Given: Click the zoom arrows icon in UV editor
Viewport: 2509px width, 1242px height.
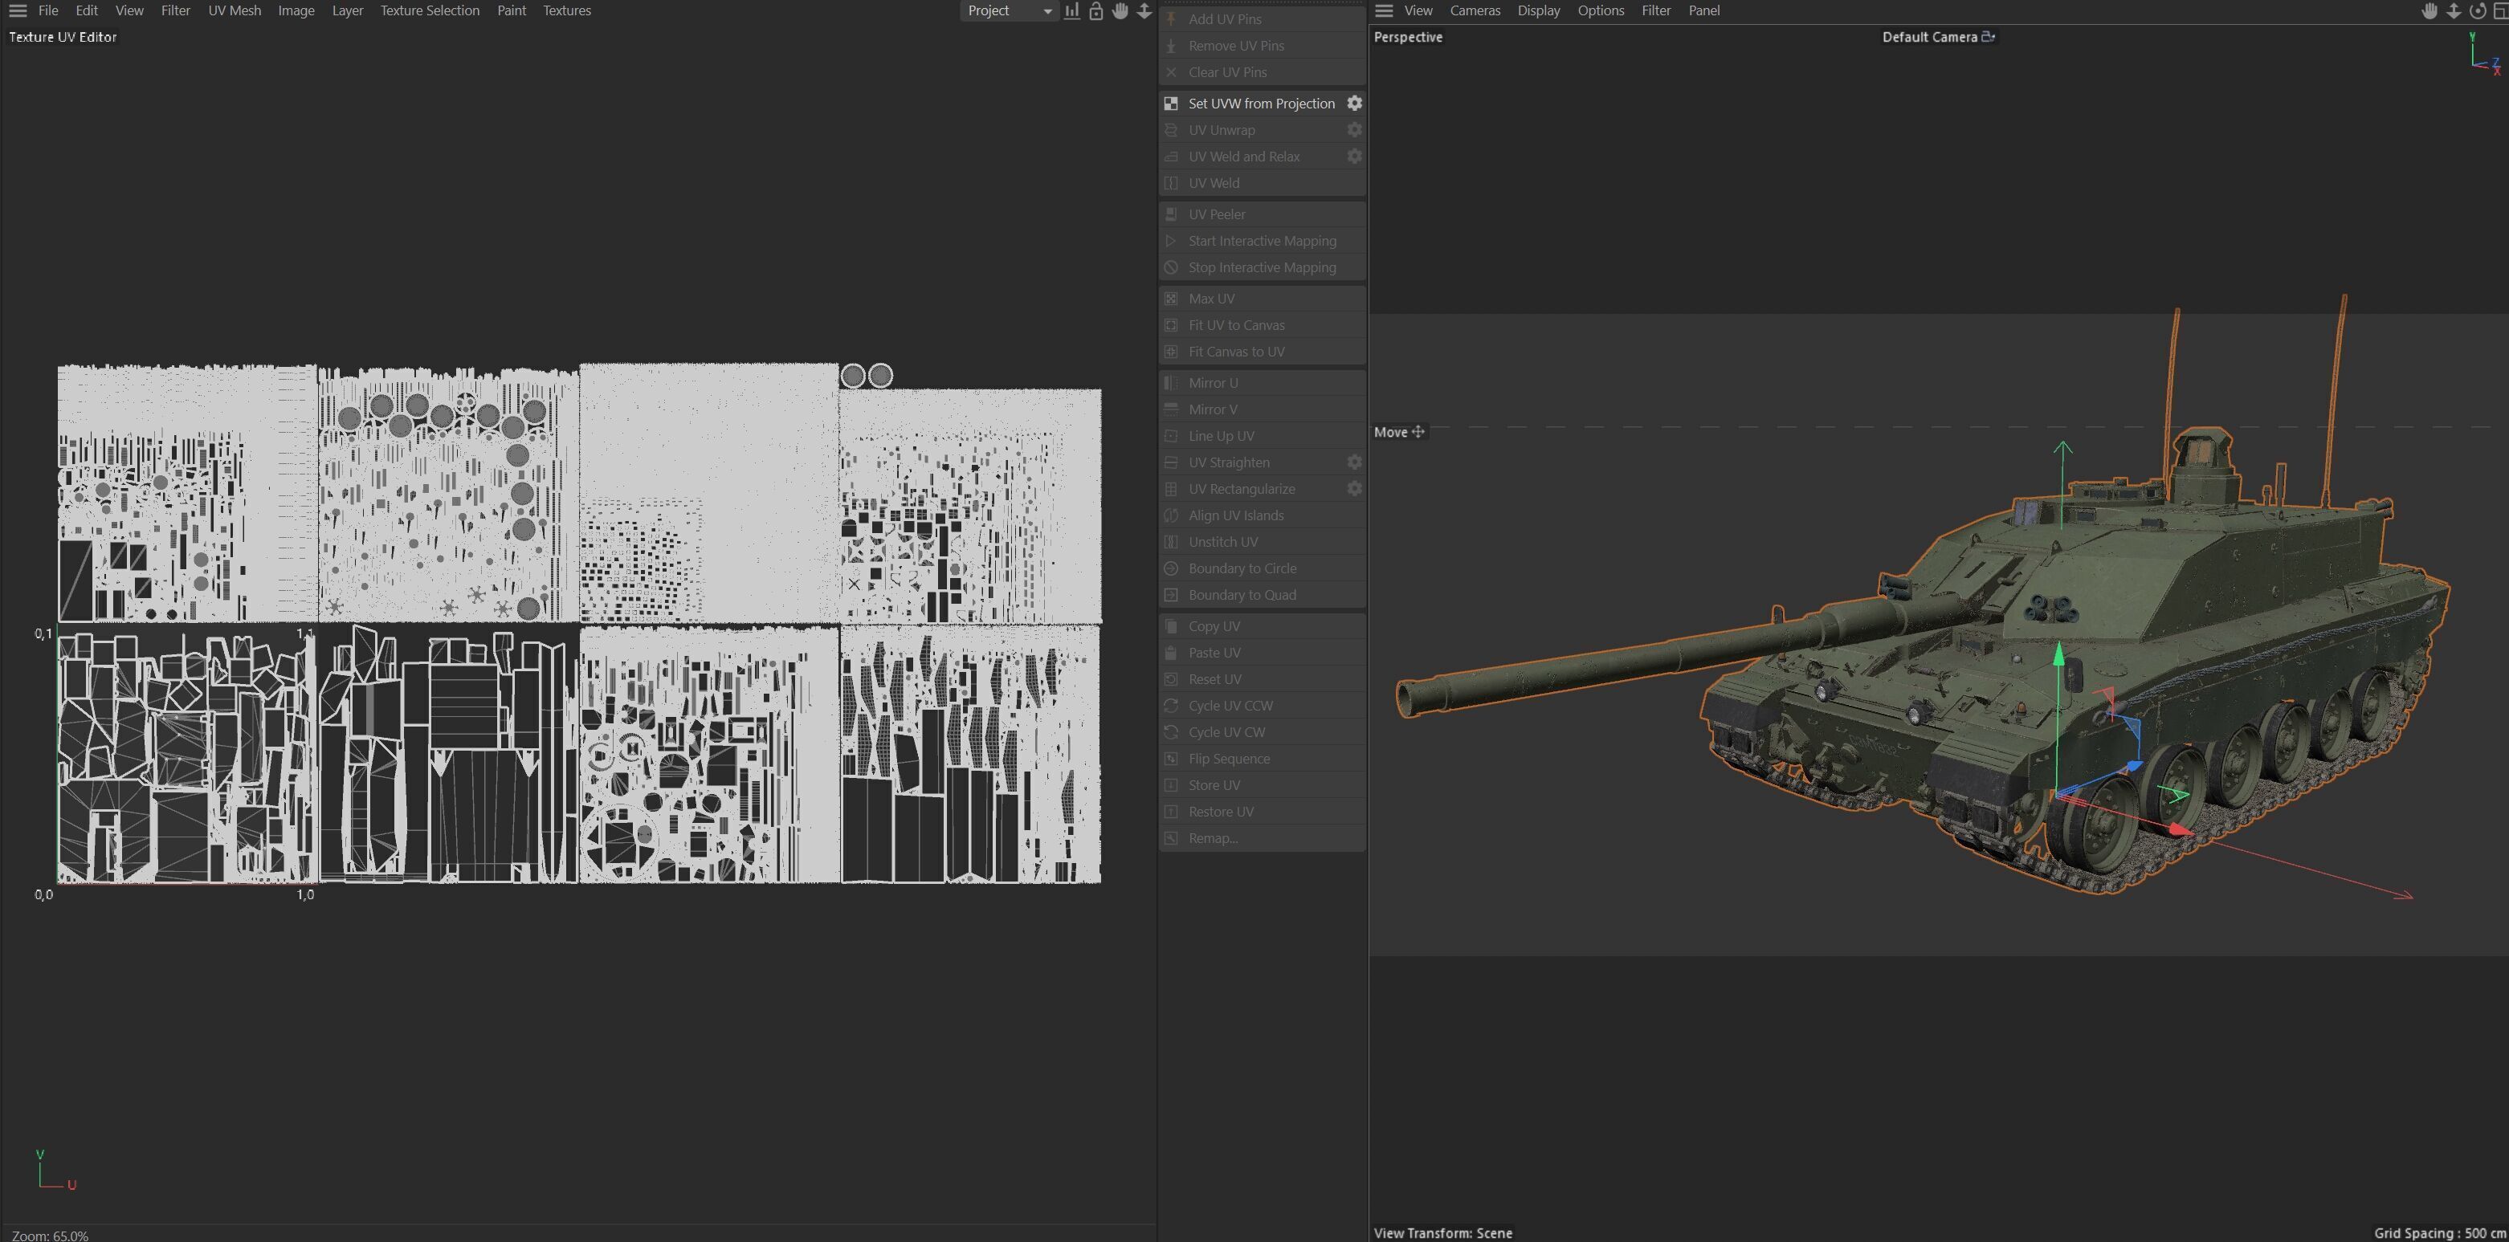Looking at the screenshot, I should [1144, 10].
